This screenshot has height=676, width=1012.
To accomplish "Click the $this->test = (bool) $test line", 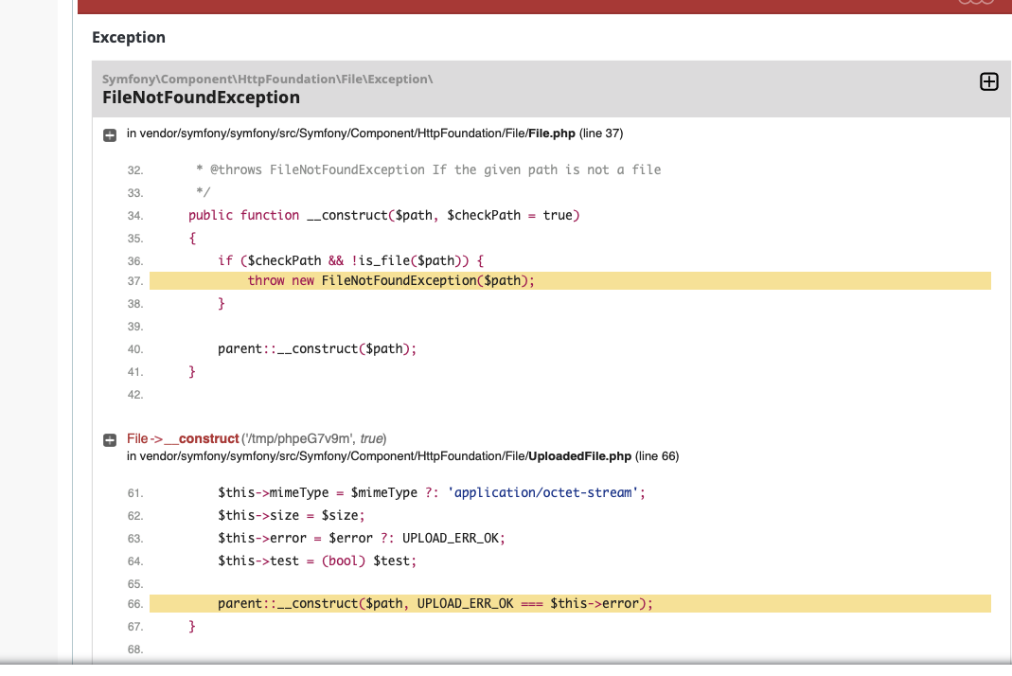I will click(x=317, y=561).
